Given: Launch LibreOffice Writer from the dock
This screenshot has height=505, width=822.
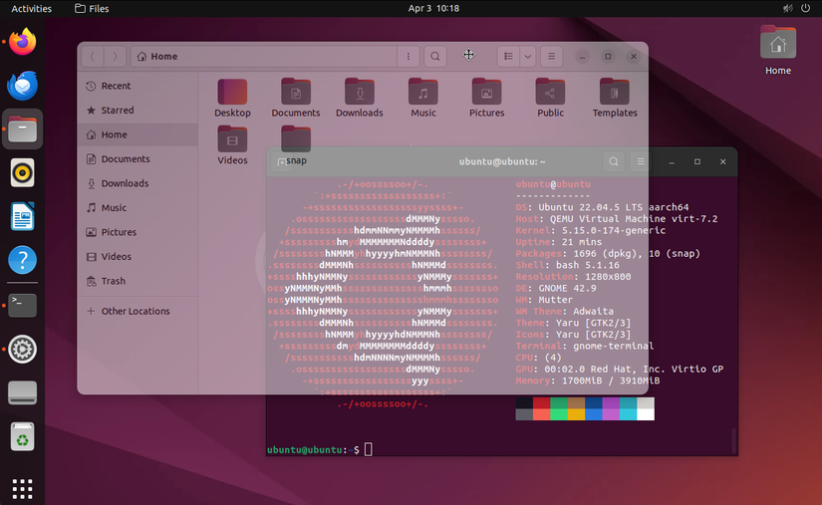Looking at the screenshot, I should click(23, 216).
